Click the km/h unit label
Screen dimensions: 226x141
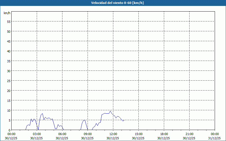click(7, 13)
